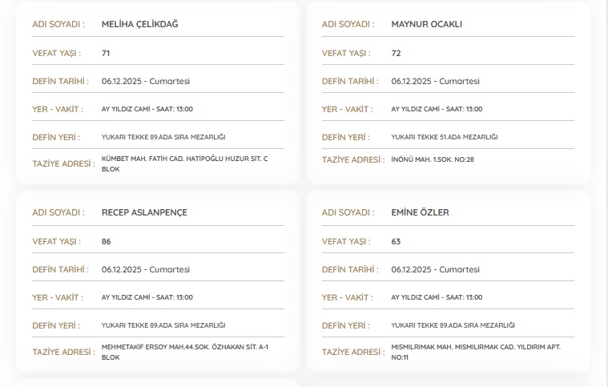Select the name EMİNE ÖZLER
This screenshot has height=387, width=608.
click(x=420, y=212)
